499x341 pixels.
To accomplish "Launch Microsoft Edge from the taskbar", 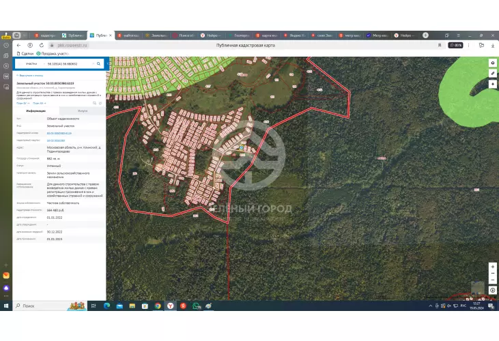I will coord(106,306).
